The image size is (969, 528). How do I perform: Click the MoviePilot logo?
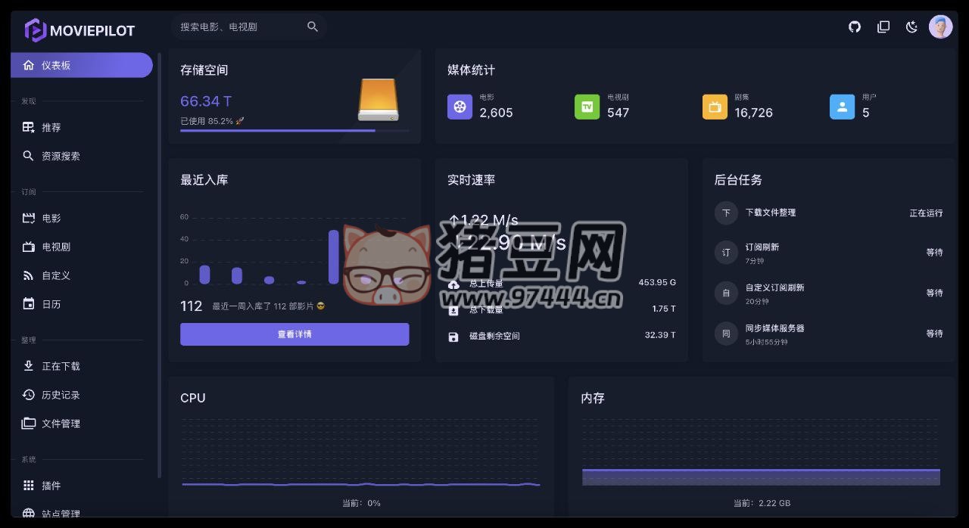(79, 30)
